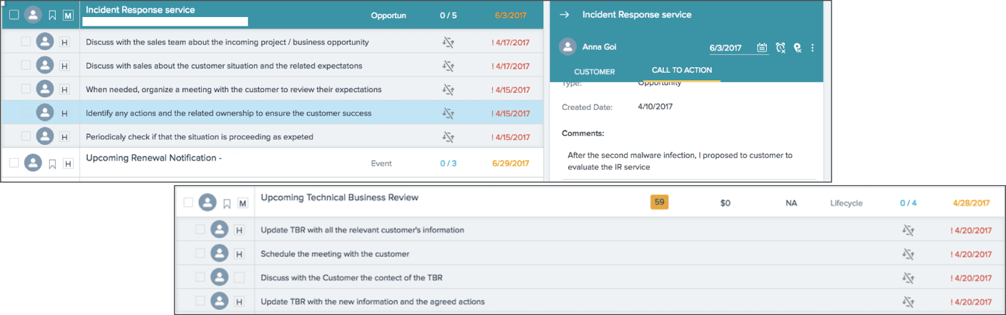The width and height of the screenshot is (1006, 315).
Task: Click the 6/3/2017 due date field
Action: [726, 48]
